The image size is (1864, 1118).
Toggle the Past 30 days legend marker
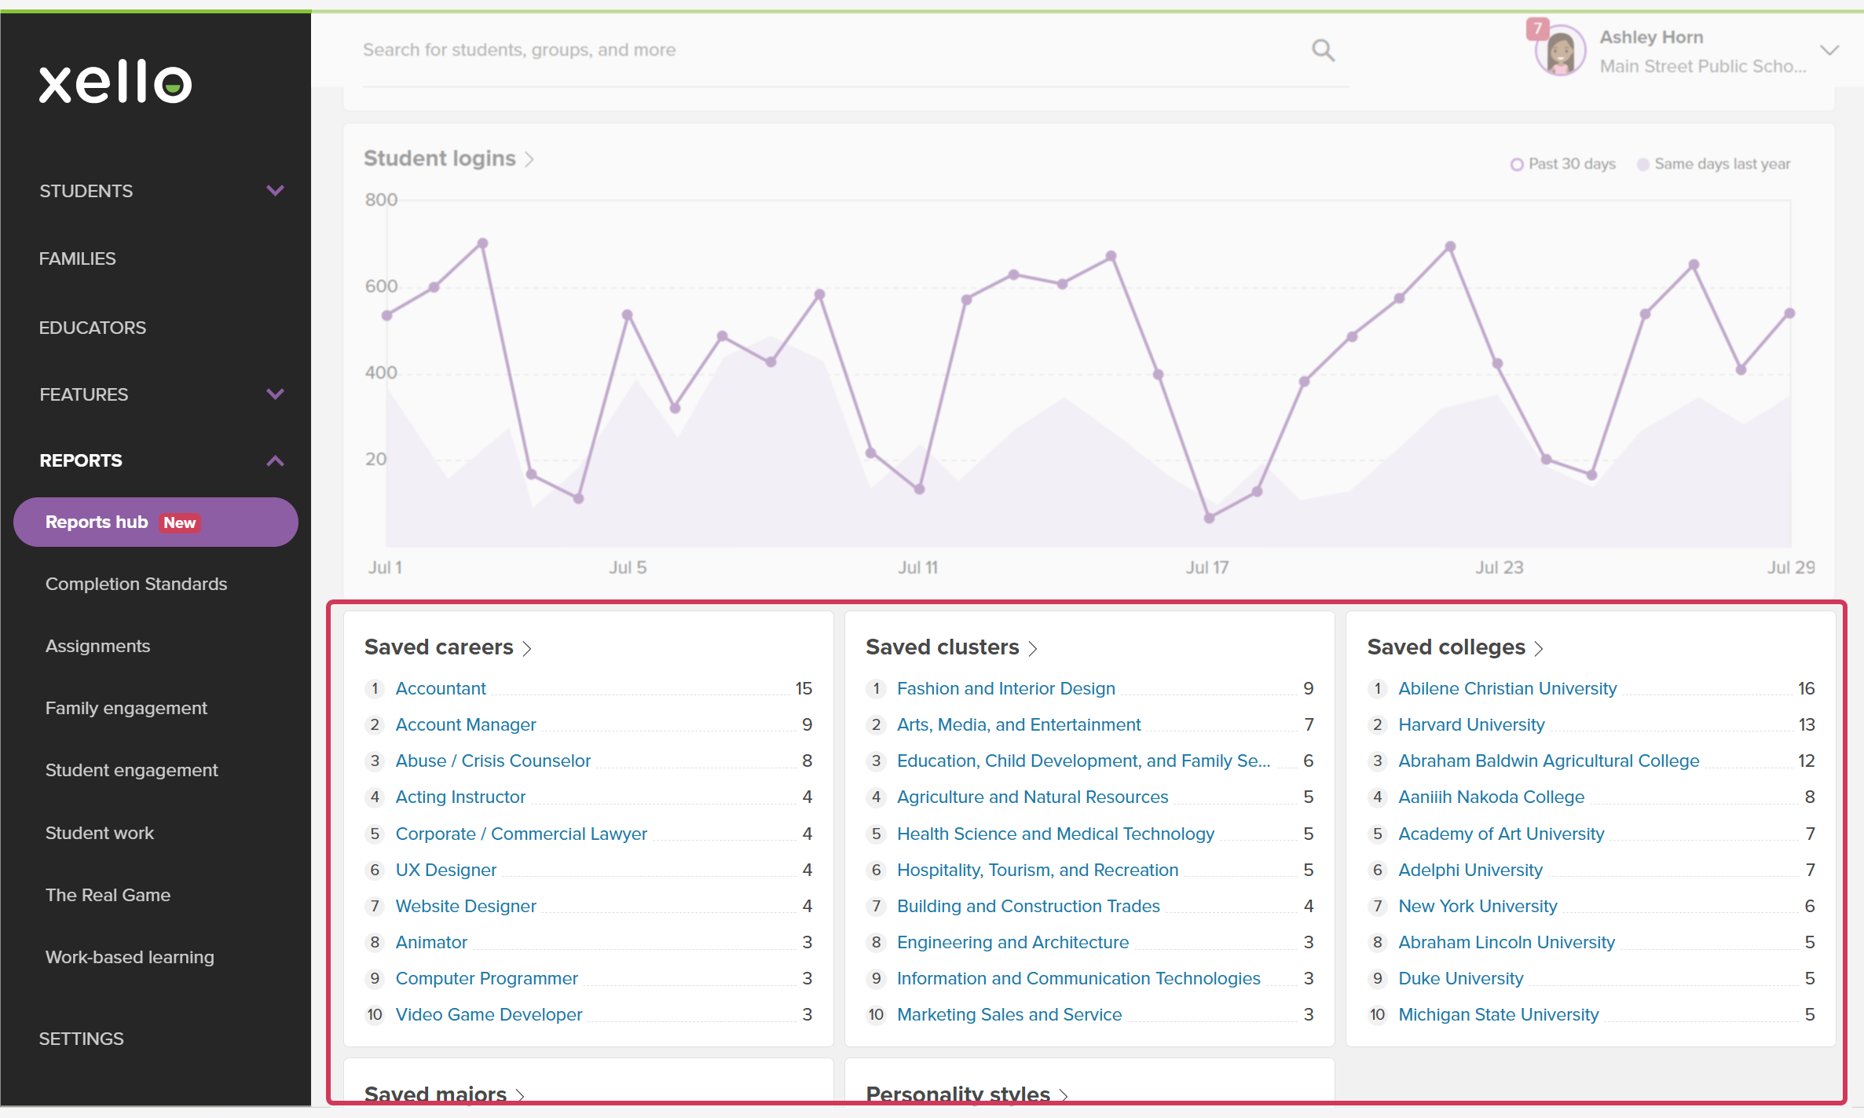(x=1517, y=164)
